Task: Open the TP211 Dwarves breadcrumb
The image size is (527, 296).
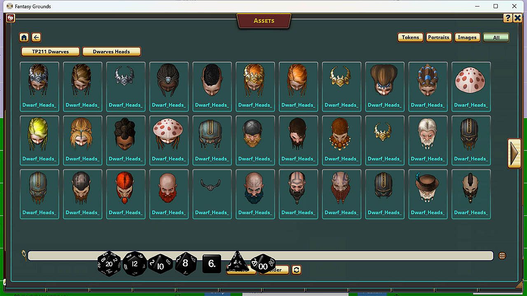Action: click(x=50, y=52)
